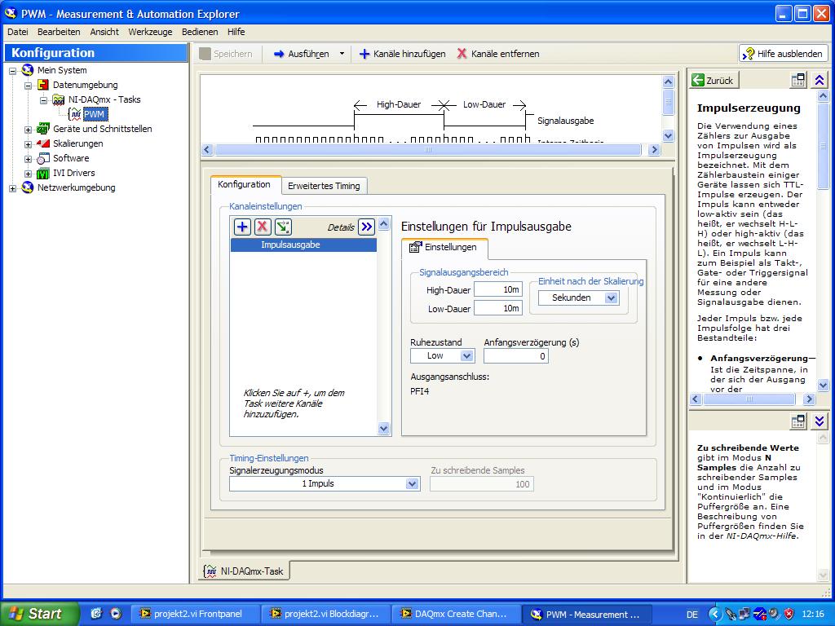
Task: Click Kanäle entfernen button
Action: point(498,54)
